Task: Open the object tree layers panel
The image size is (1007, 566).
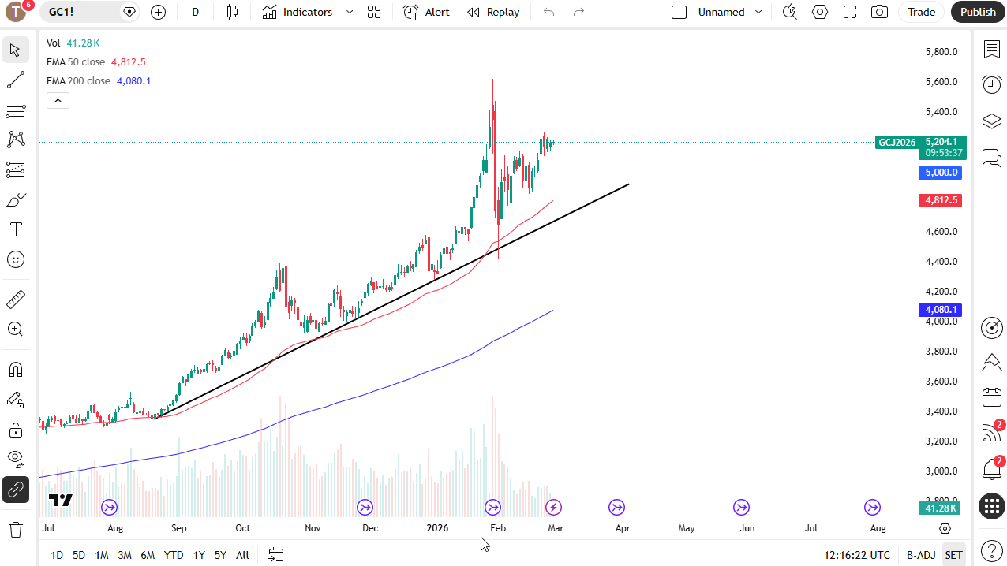Action: [x=991, y=121]
